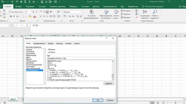Screen dimensions: 186x104
Task: Open the font size 11 dropdown
Action: 31,12
